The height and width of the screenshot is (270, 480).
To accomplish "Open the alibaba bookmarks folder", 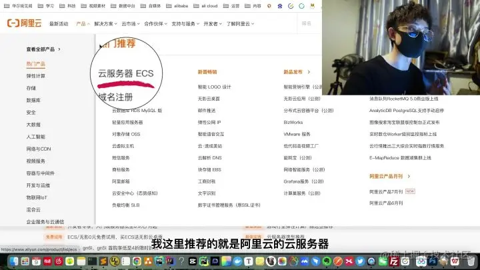I will [177, 6].
